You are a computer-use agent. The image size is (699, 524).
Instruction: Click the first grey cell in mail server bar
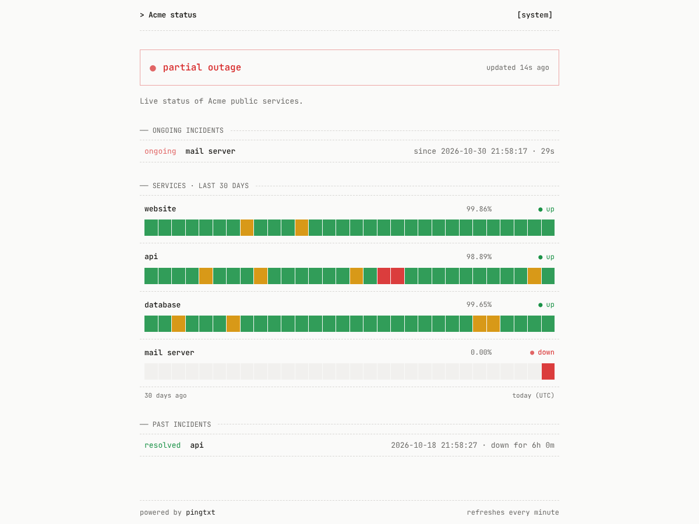pyautogui.click(x=151, y=371)
